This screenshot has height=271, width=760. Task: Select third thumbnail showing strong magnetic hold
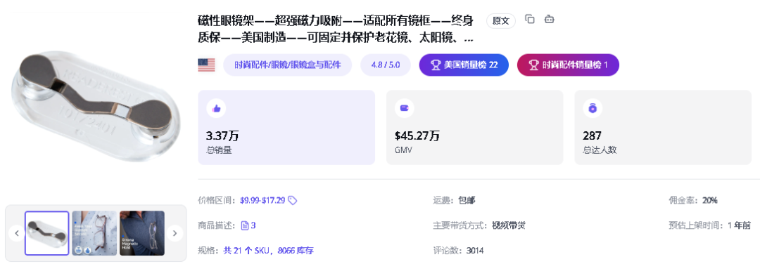pos(142,233)
